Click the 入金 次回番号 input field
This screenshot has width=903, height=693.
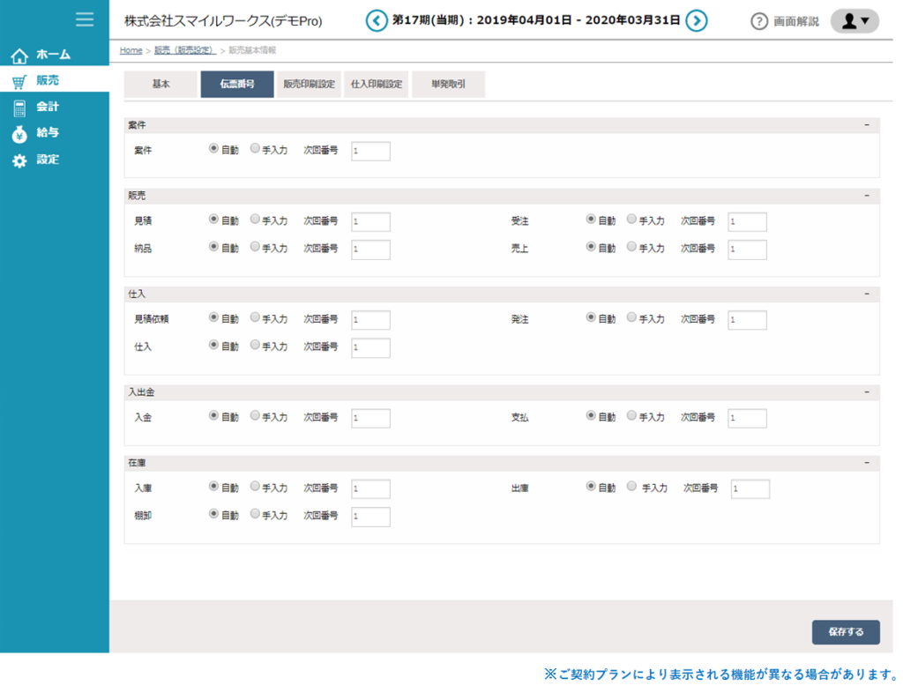click(x=371, y=419)
